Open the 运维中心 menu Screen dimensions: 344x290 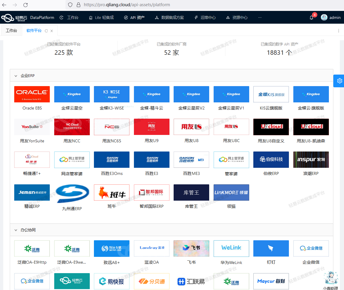pyautogui.click(x=205, y=17)
